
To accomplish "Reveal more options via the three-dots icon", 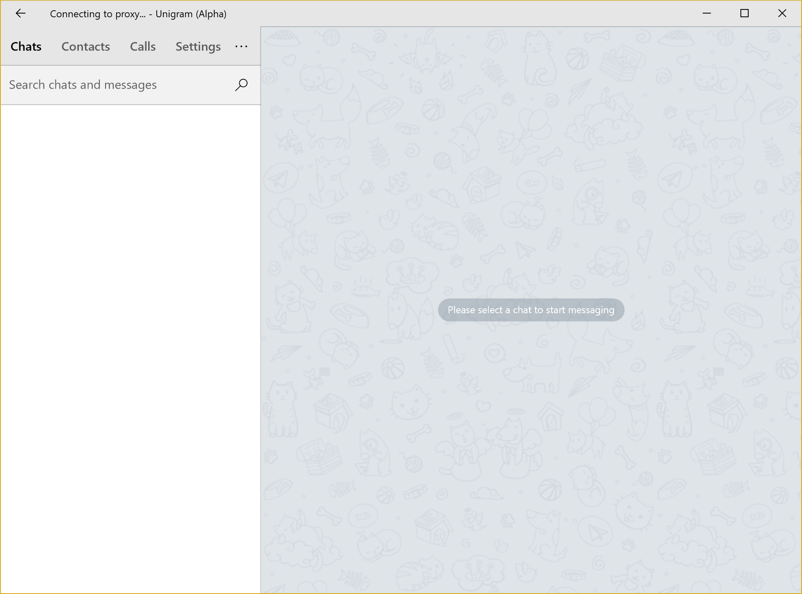I will (x=241, y=46).
